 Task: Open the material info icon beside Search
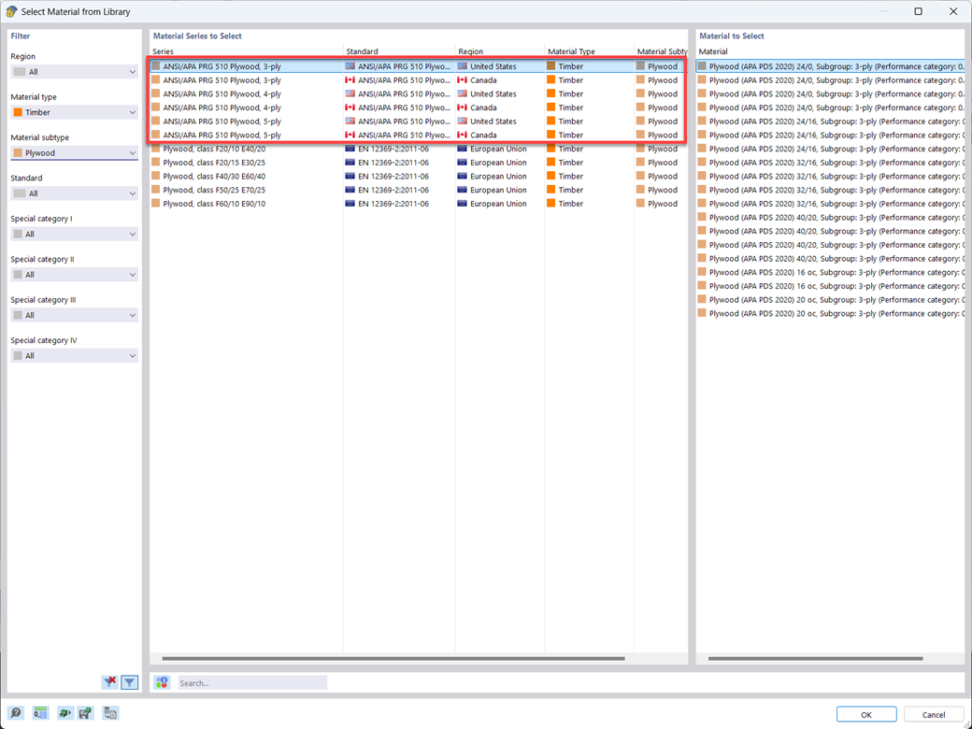pyautogui.click(x=162, y=682)
